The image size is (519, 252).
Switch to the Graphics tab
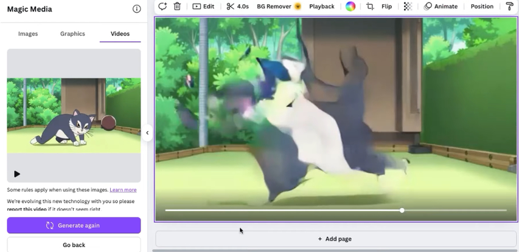[72, 33]
